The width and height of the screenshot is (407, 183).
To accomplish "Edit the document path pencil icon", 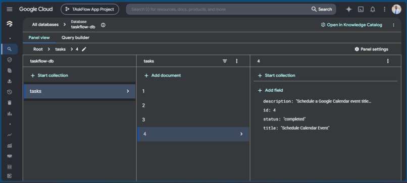I will (x=84, y=49).
